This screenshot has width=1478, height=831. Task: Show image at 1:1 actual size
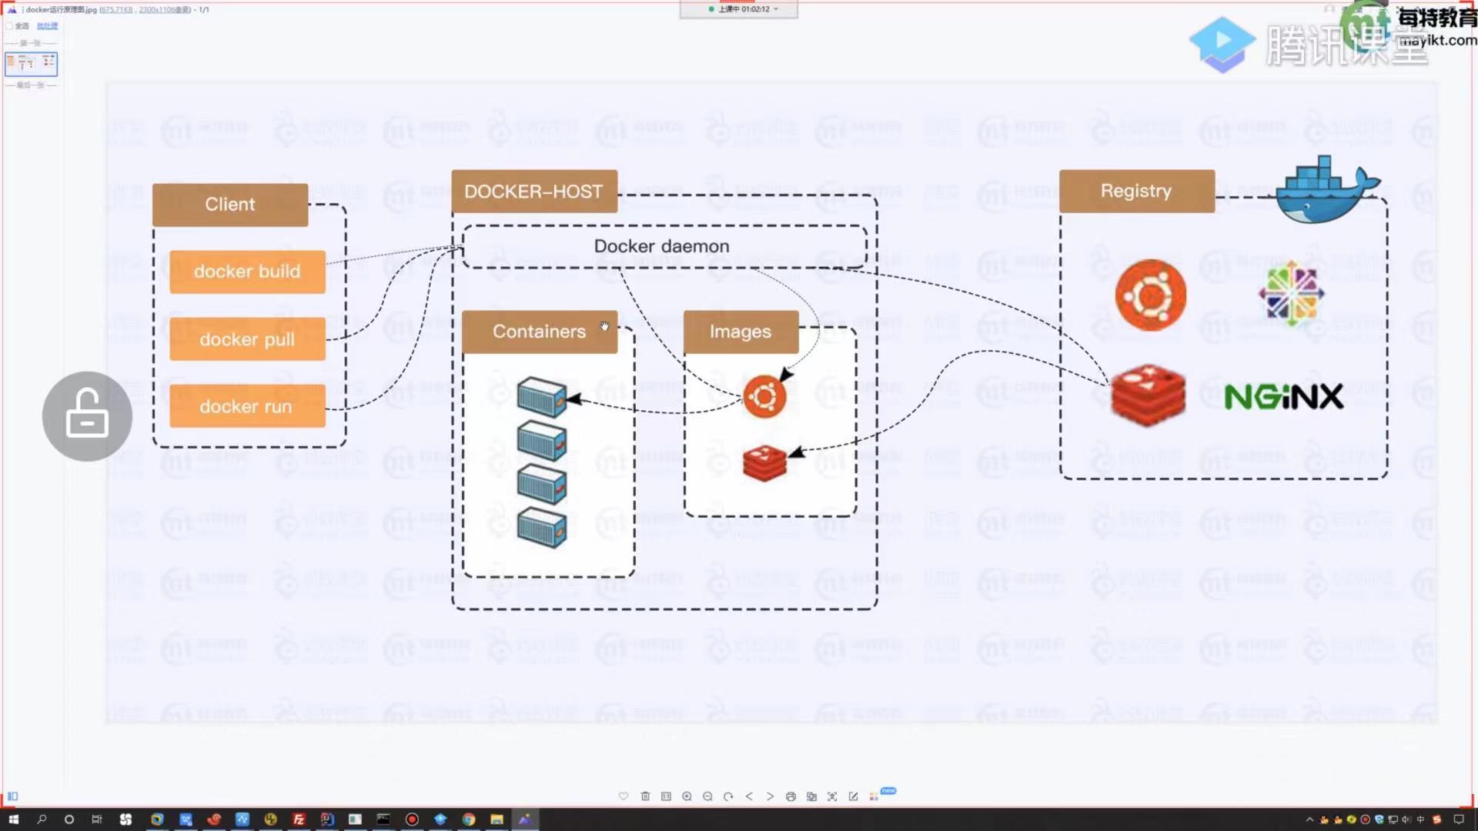tap(666, 796)
